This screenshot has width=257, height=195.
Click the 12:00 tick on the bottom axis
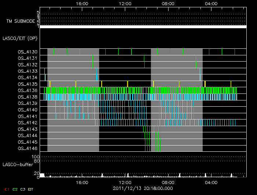(125, 183)
